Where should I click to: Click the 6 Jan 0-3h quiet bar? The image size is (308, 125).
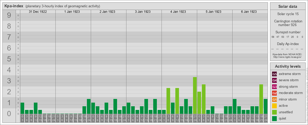[235, 107]
